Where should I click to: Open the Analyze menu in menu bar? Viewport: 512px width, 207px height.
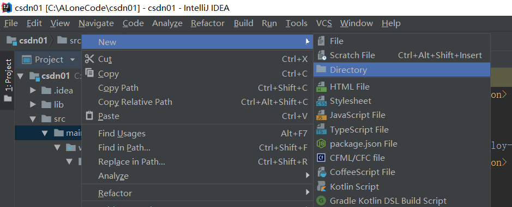click(167, 23)
